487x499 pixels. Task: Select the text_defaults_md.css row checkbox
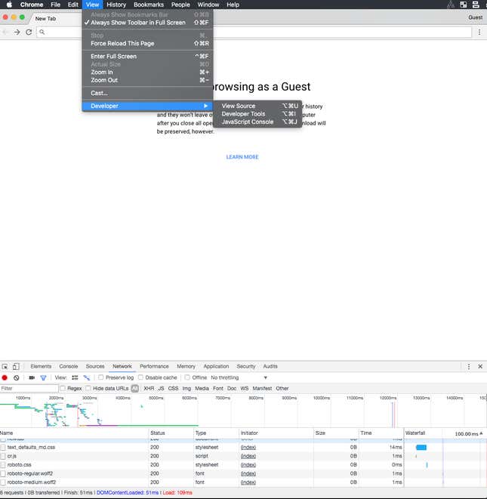(x=3, y=448)
